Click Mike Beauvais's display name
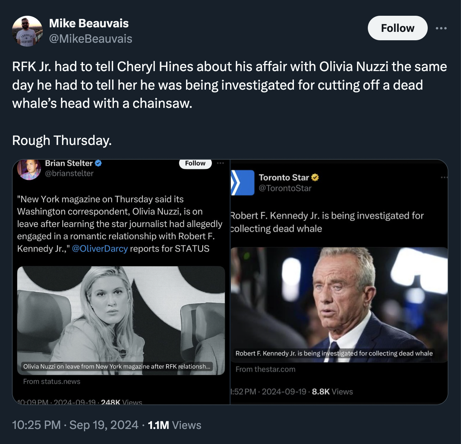The height and width of the screenshot is (444, 461). (89, 23)
